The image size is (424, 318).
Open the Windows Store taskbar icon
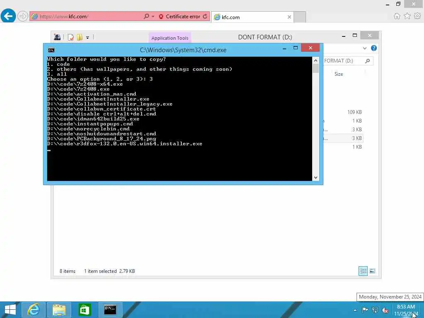84,310
